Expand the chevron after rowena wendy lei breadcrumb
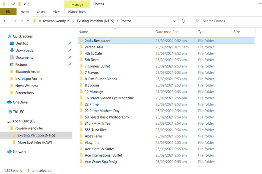The image size is (262, 174). 73,21
